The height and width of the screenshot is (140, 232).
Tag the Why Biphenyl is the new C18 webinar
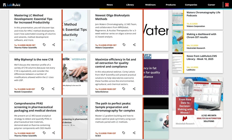coord(43,89)
